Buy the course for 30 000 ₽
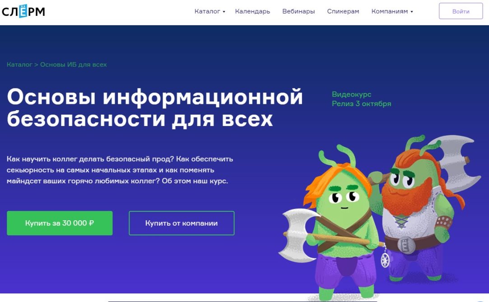The image size is (489, 302). (x=60, y=223)
